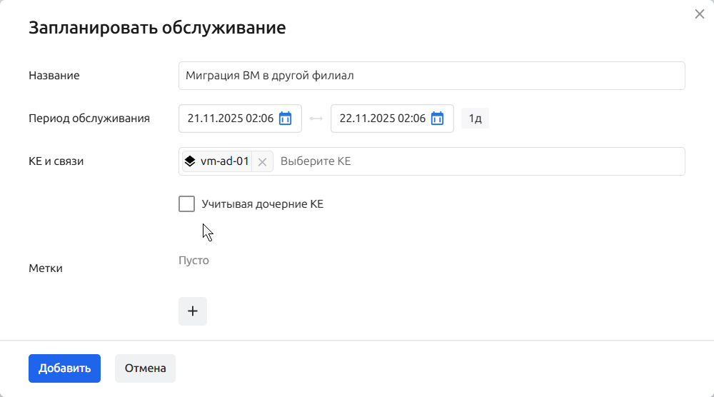The width and height of the screenshot is (714, 397).
Task: Open the 'Выберите КЕ' selector
Action: 478,161
